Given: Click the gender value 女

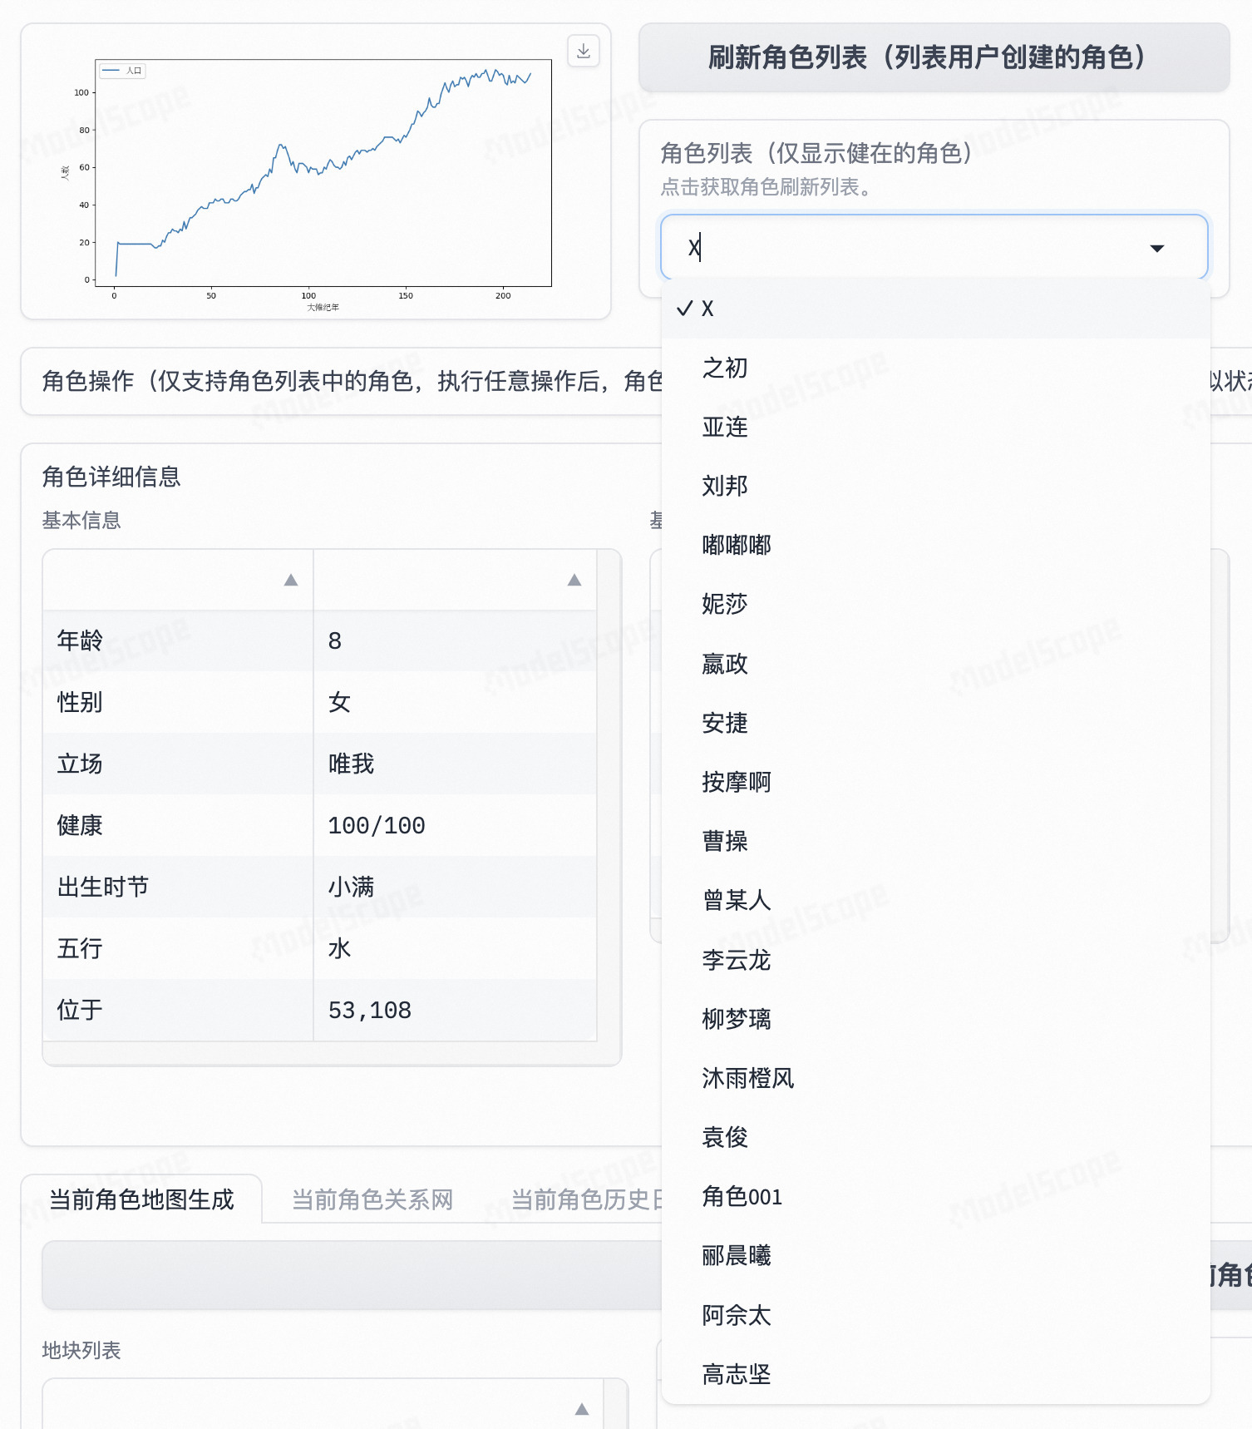Looking at the screenshot, I should 339,702.
